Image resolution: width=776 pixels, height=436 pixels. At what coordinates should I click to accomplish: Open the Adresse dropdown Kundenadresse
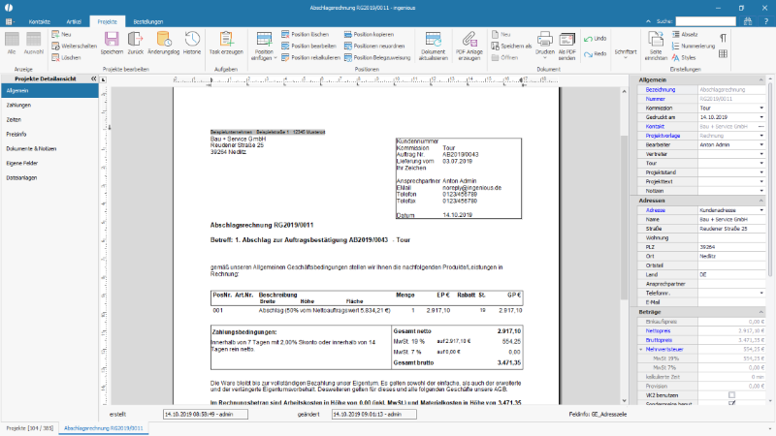tap(761, 210)
